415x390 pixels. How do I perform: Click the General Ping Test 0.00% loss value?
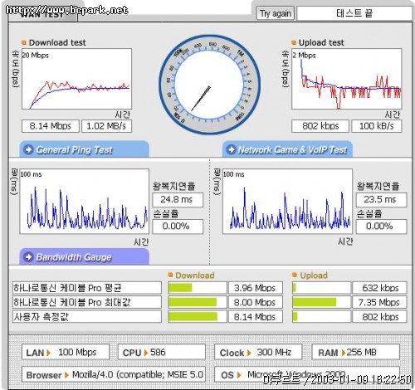pos(178,227)
